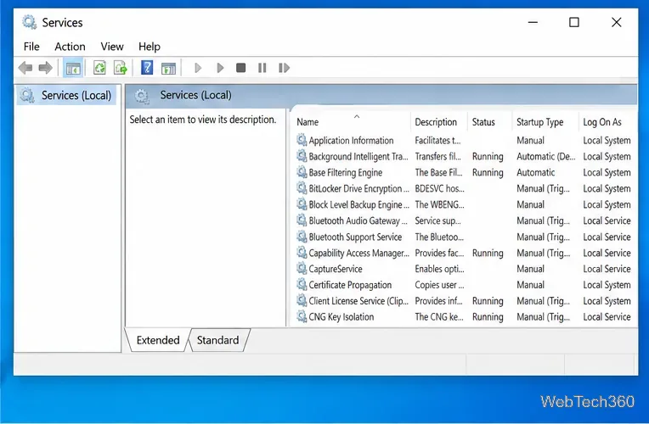Click the Restart Service icon

pyautogui.click(x=284, y=68)
